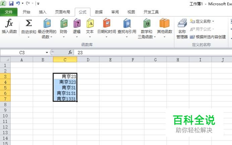
Task: Switch to the Insert (插入) tab
Action: point(43,12)
